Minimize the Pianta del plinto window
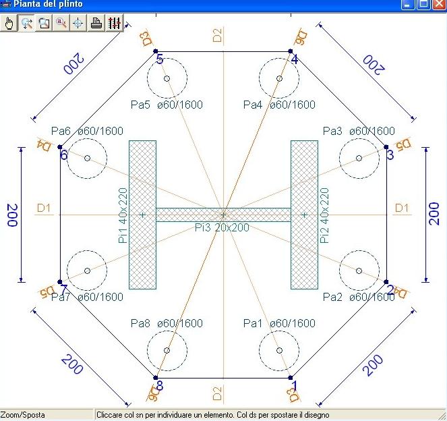The height and width of the screenshot is (421, 447). pos(408,4)
